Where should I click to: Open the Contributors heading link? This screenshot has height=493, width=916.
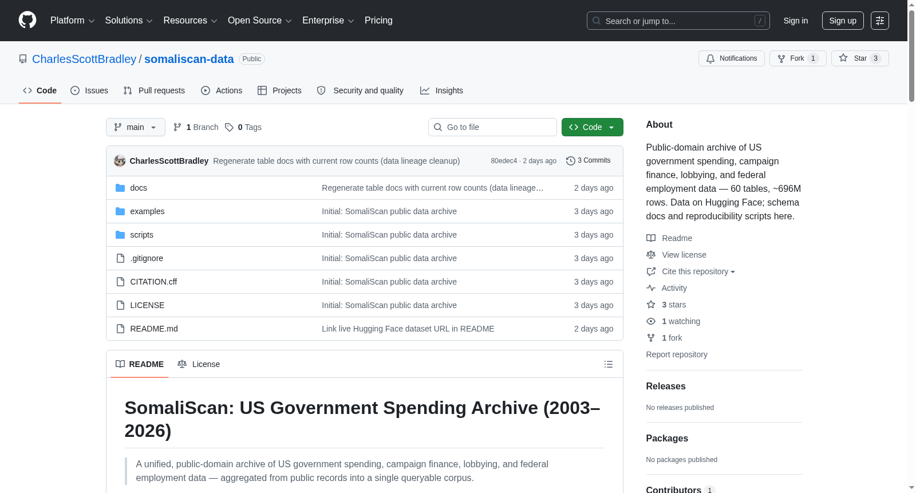pyautogui.click(x=680, y=490)
